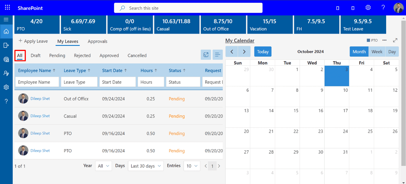Image resolution: width=406 pixels, height=184 pixels.
Task: Click the Today button on the calendar
Action: (x=263, y=52)
